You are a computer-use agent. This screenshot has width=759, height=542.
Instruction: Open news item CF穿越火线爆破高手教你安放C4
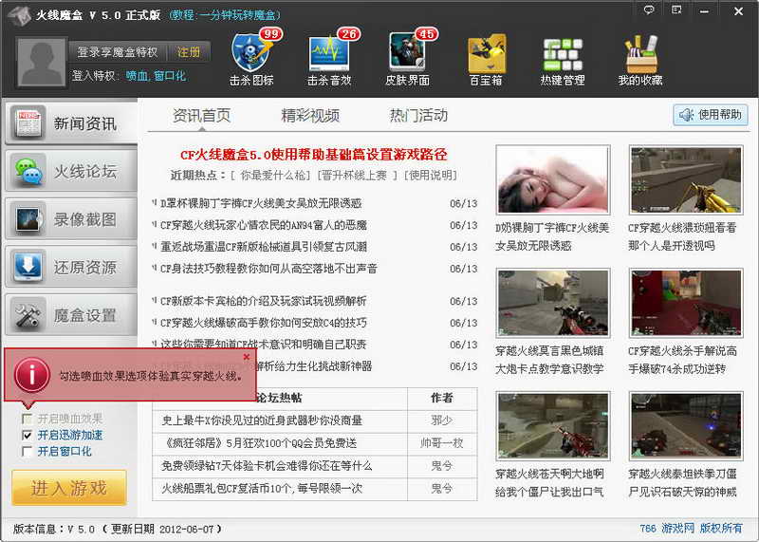264,323
